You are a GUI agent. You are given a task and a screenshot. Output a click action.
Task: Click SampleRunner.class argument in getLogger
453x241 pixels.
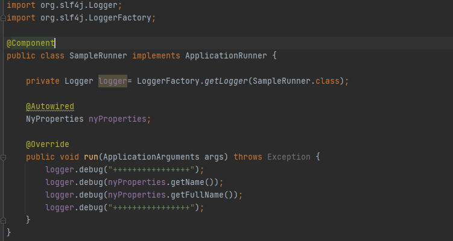296,81
